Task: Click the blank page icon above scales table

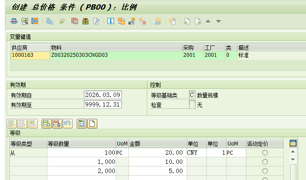Action: [x=92, y=124]
